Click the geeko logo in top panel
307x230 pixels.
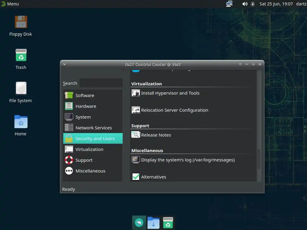pos(3,4)
